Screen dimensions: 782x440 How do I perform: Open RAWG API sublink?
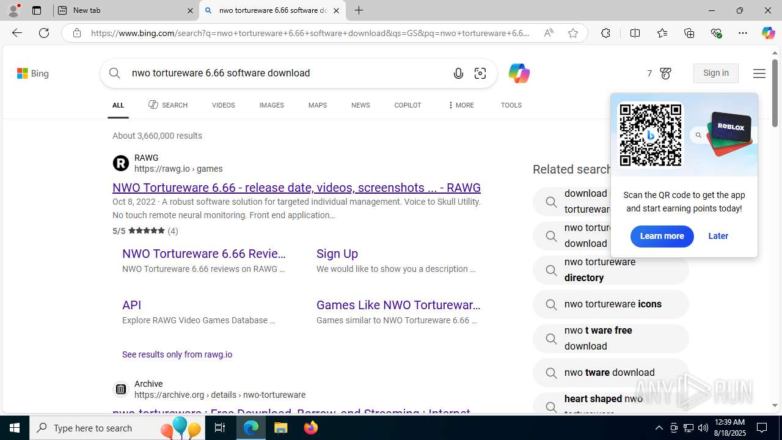coord(131,305)
